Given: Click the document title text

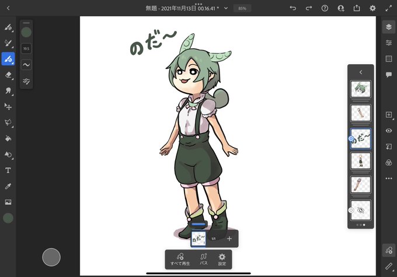Looking at the screenshot, I should 182,8.
